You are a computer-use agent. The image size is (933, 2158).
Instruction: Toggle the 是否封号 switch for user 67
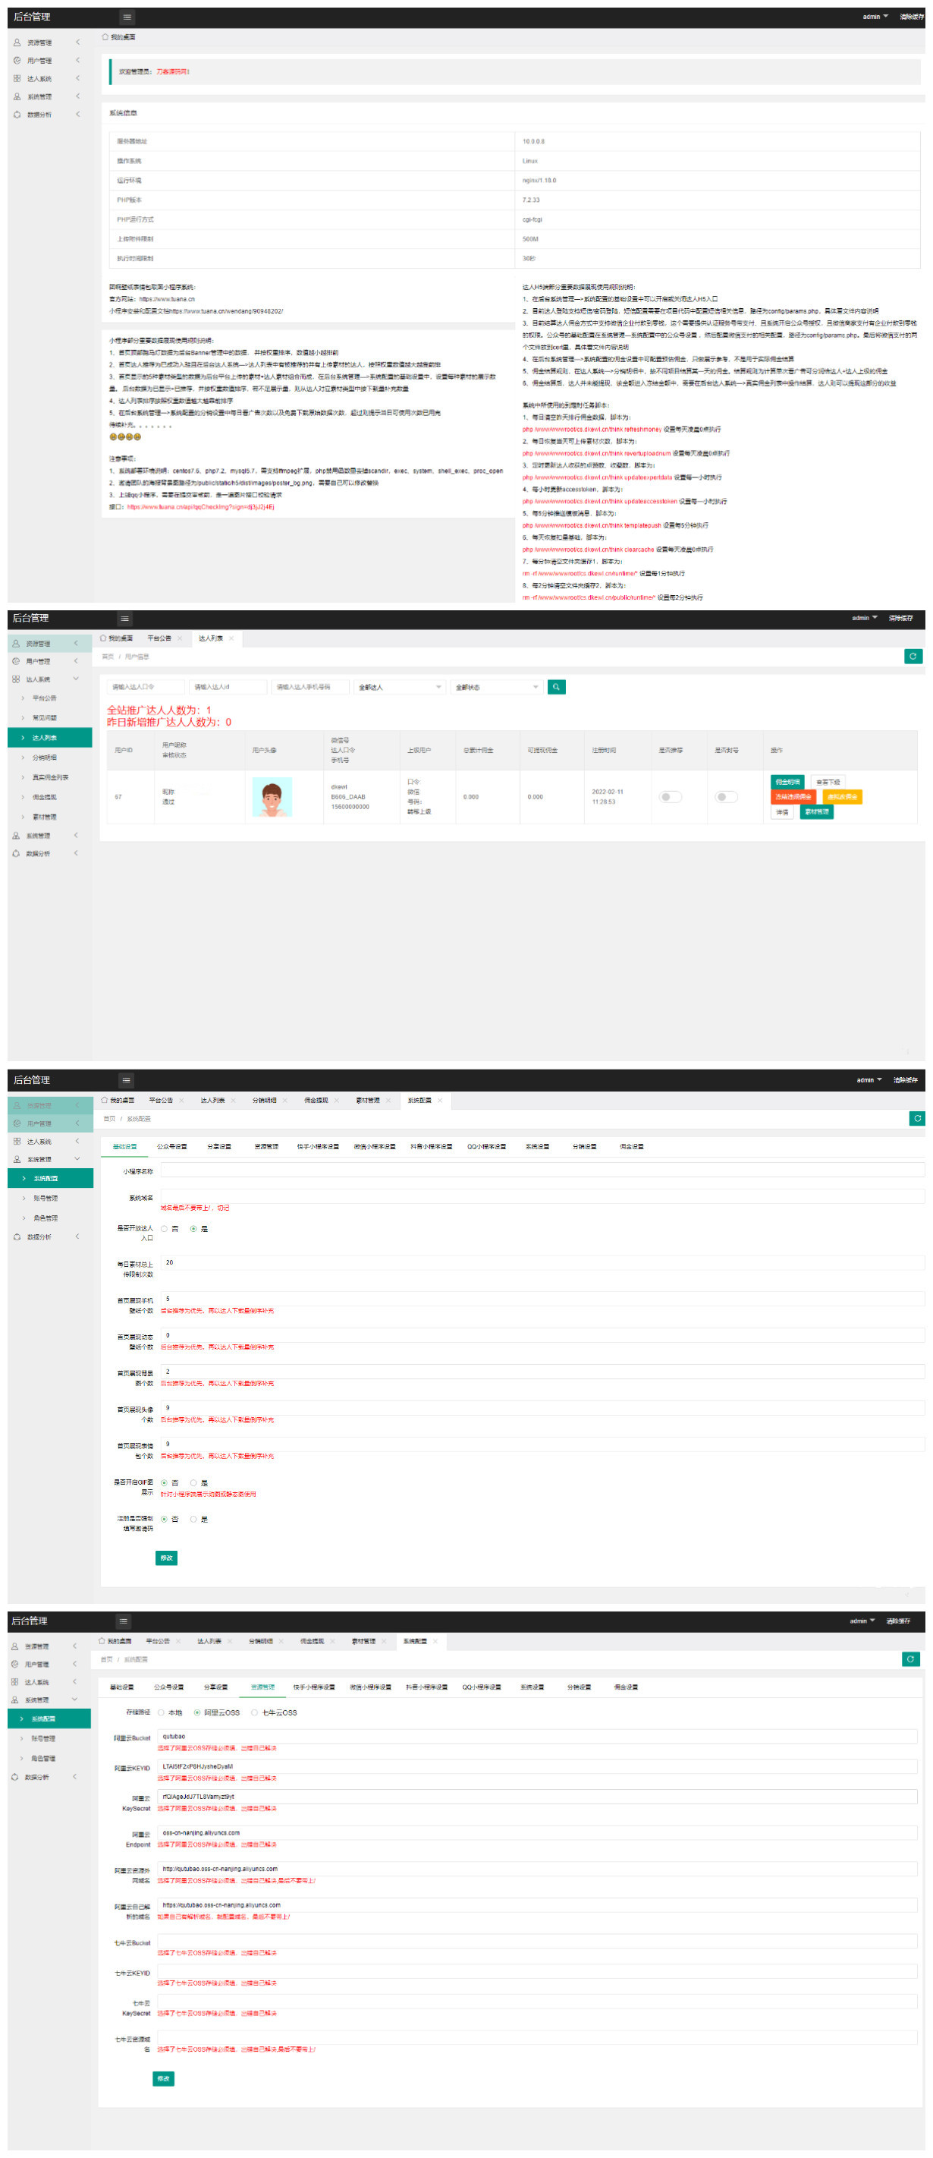(x=725, y=797)
